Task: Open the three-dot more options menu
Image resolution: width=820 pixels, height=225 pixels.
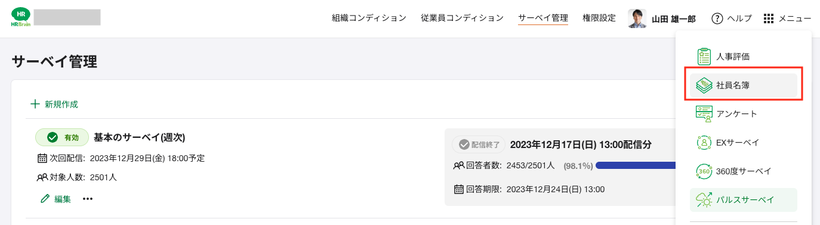Action: tap(88, 199)
